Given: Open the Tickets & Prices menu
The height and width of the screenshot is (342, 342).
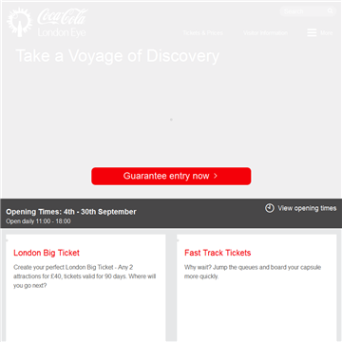Looking at the screenshot, I should point(203,33).
